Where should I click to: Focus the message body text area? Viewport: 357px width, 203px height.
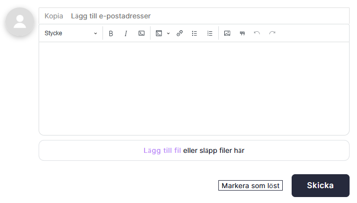click(194, 88)
